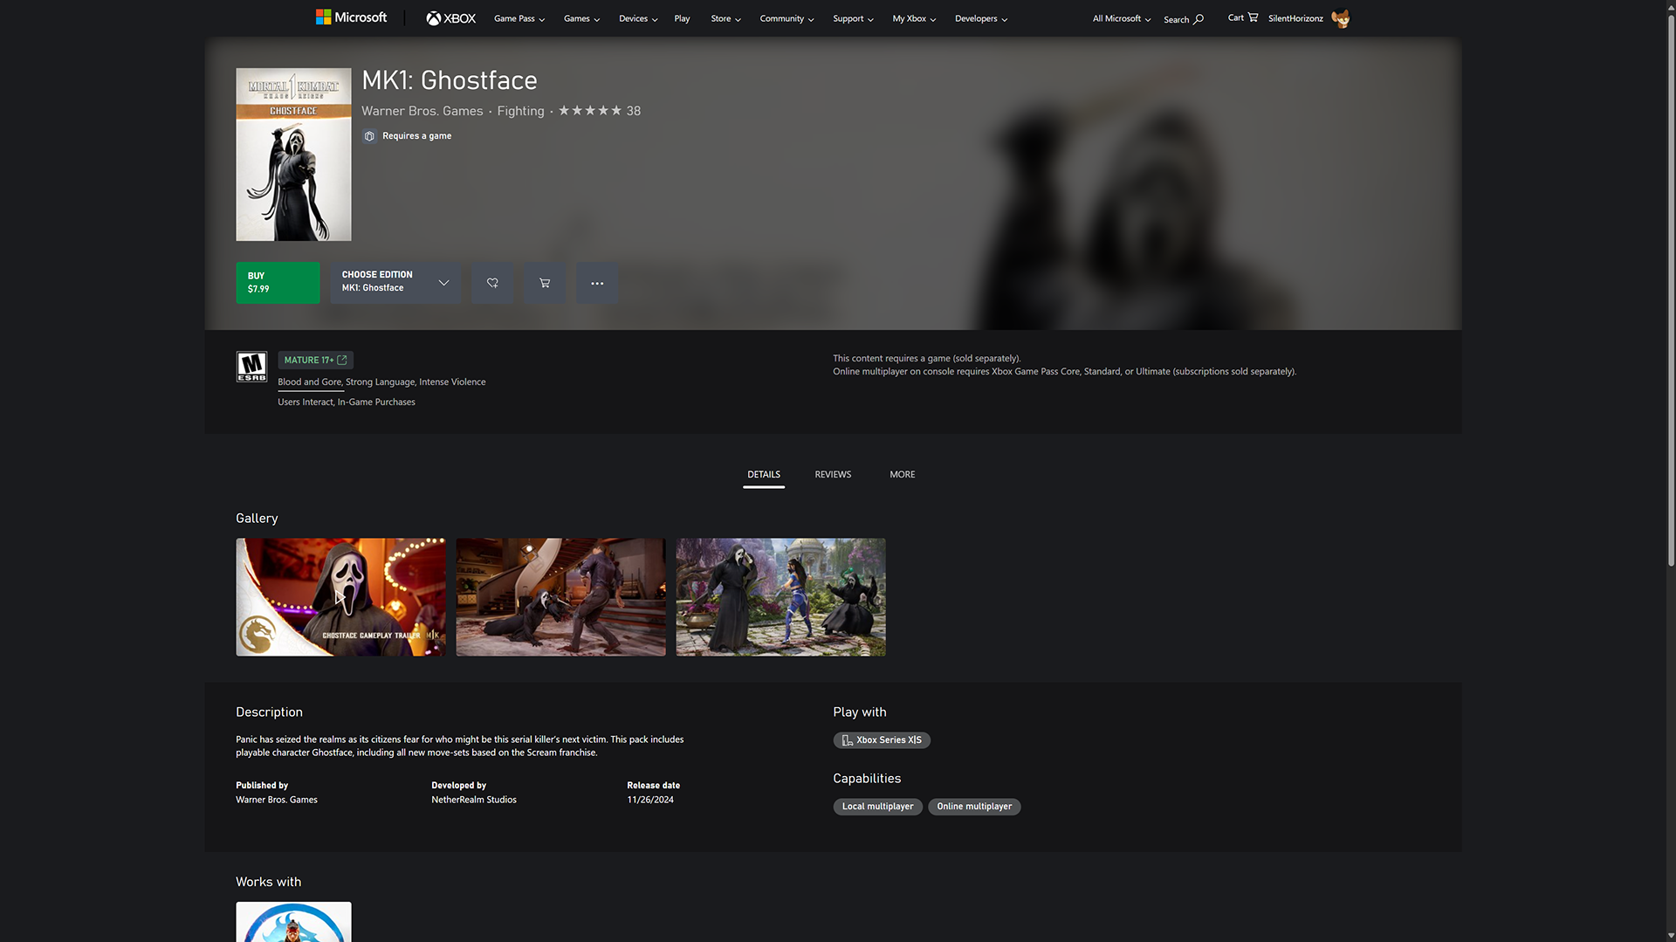
Task: Open the more options ellipsis button
Action: click(597, 283)
